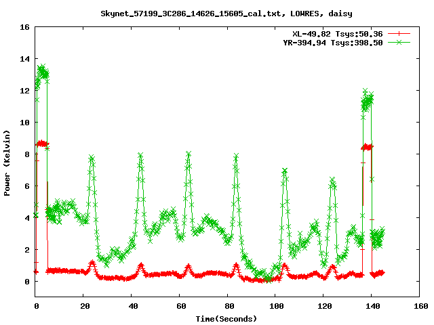
Task: Click the y-axis tick label 14
Action: [24, 59]
